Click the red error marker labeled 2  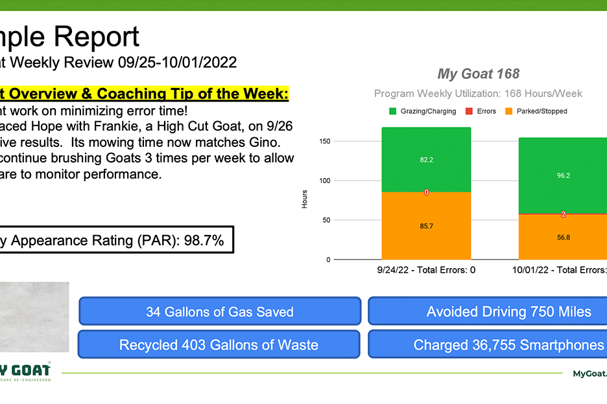[564, 214]
